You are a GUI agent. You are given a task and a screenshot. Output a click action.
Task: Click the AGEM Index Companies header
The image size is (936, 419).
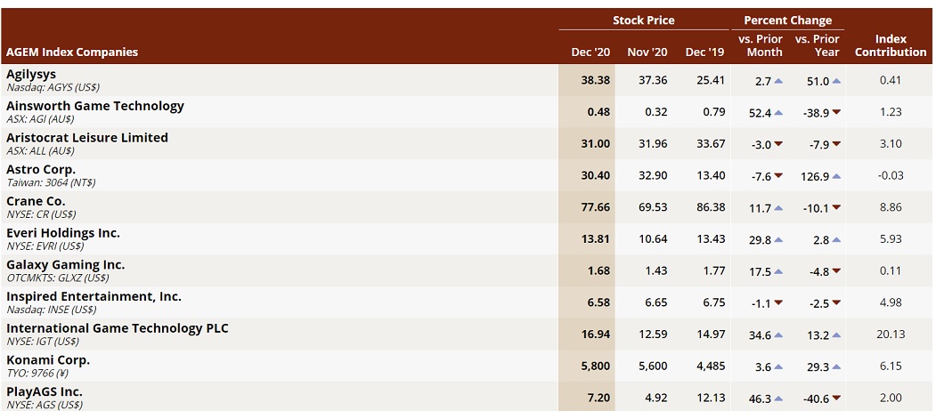(x=71, y=52)
